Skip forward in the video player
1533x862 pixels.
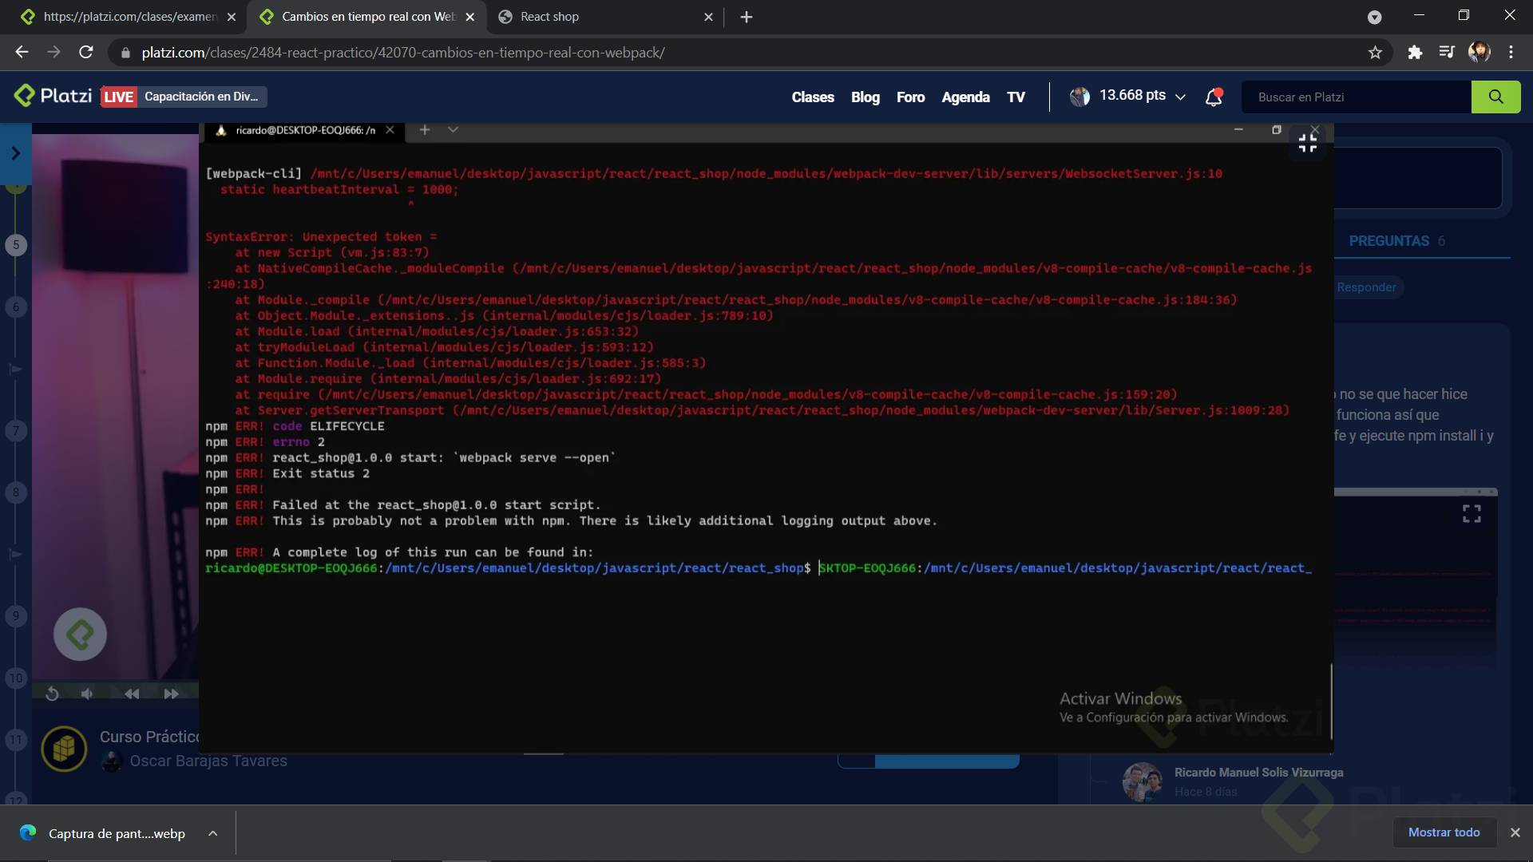(x=171, y=694)
